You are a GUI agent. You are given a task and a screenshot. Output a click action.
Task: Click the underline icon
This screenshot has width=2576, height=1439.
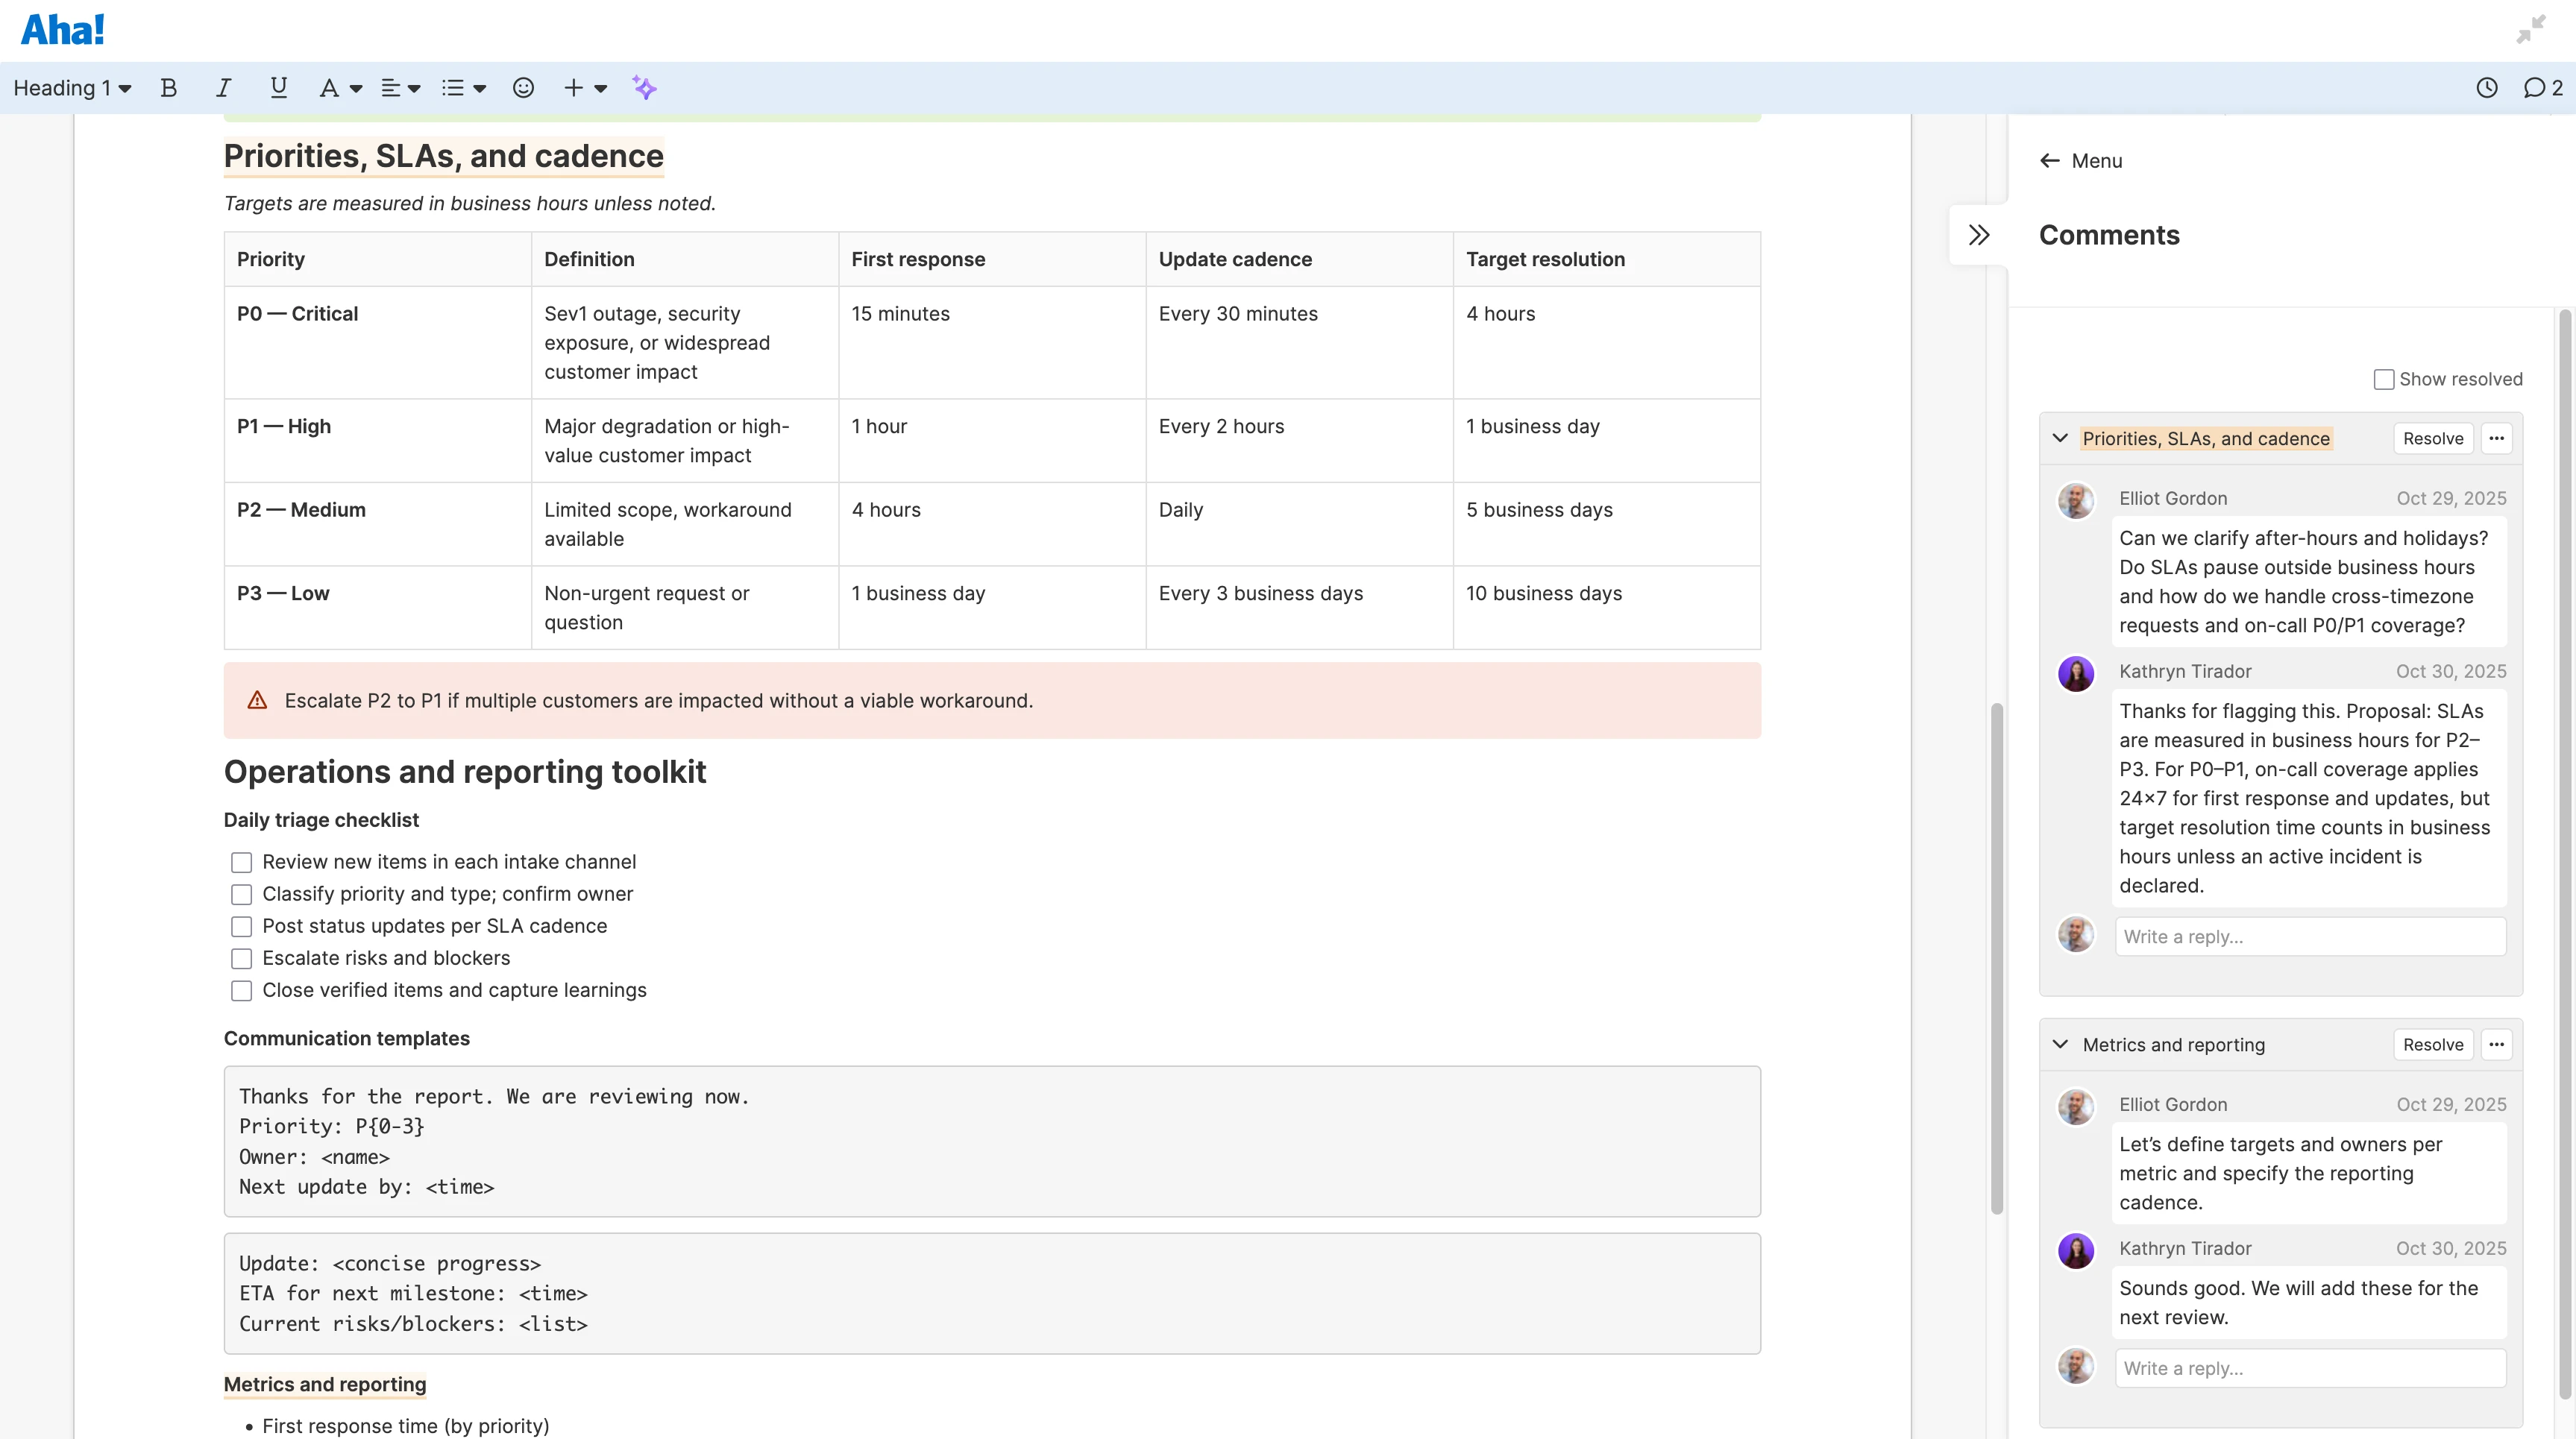pyautogui.click(x=278, y=88)
